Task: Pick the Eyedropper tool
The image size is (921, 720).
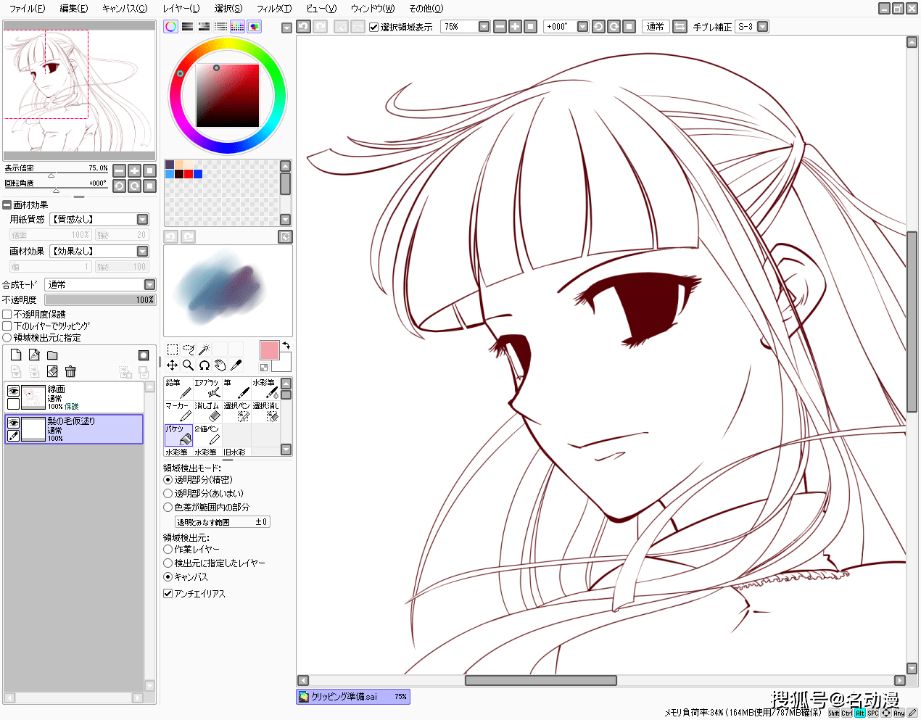Action: point(236,365)
